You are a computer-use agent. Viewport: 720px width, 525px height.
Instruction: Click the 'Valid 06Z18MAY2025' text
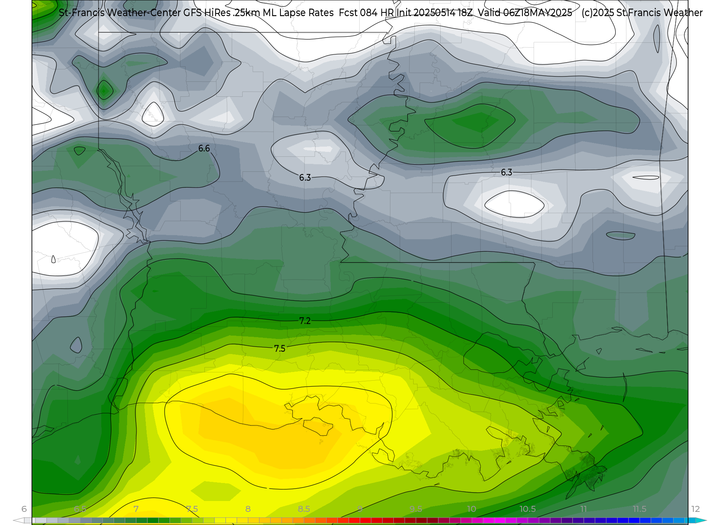(525, 13)
